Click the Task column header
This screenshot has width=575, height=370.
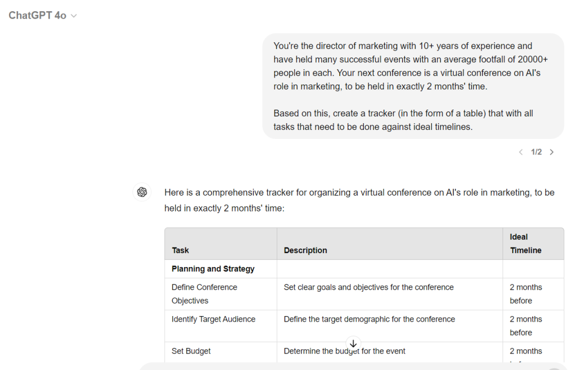coord(221,243)
